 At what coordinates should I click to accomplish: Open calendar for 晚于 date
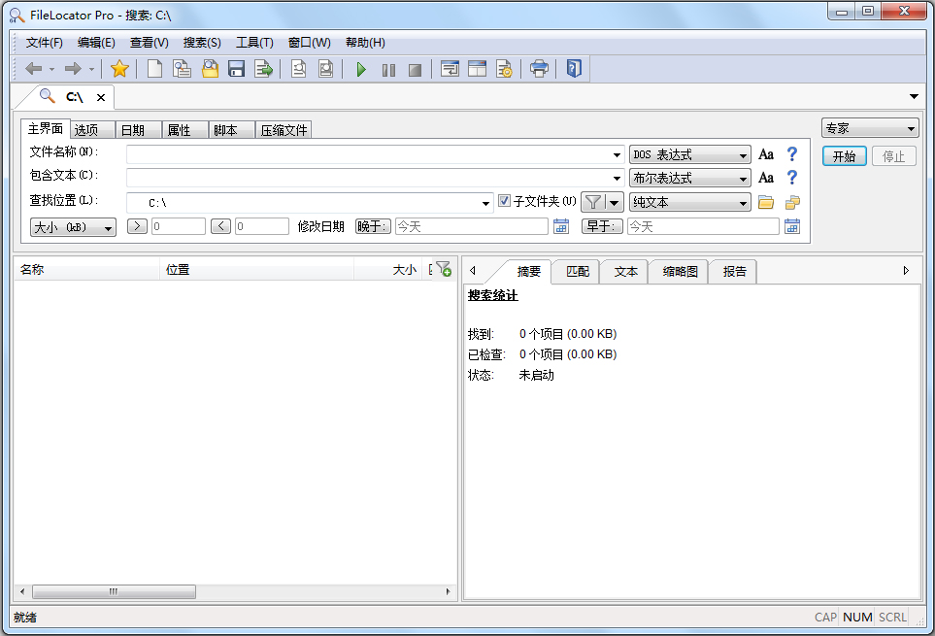point(561,226)
